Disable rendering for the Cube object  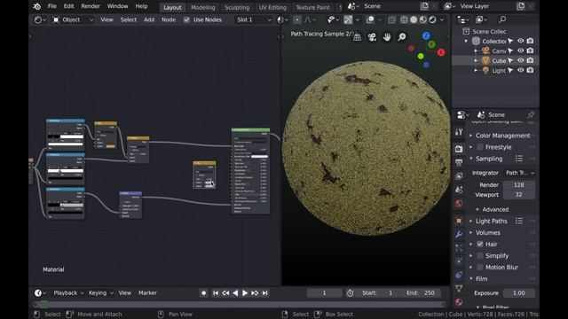click(x=530, y=61)
